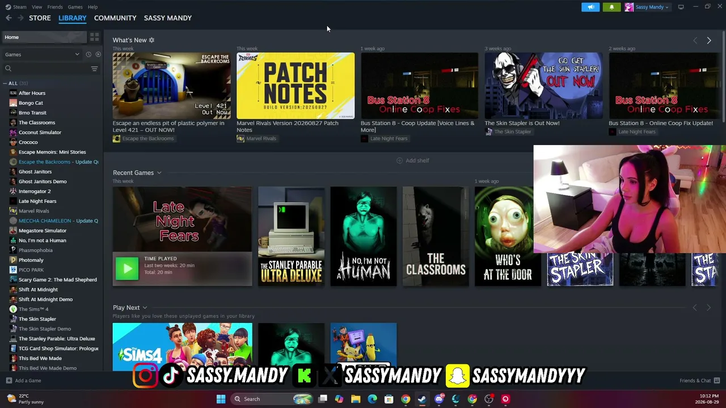Screen dimensions: 726x408
Task: Sort the library by recent activity clock icon
Action: [88, 54]
